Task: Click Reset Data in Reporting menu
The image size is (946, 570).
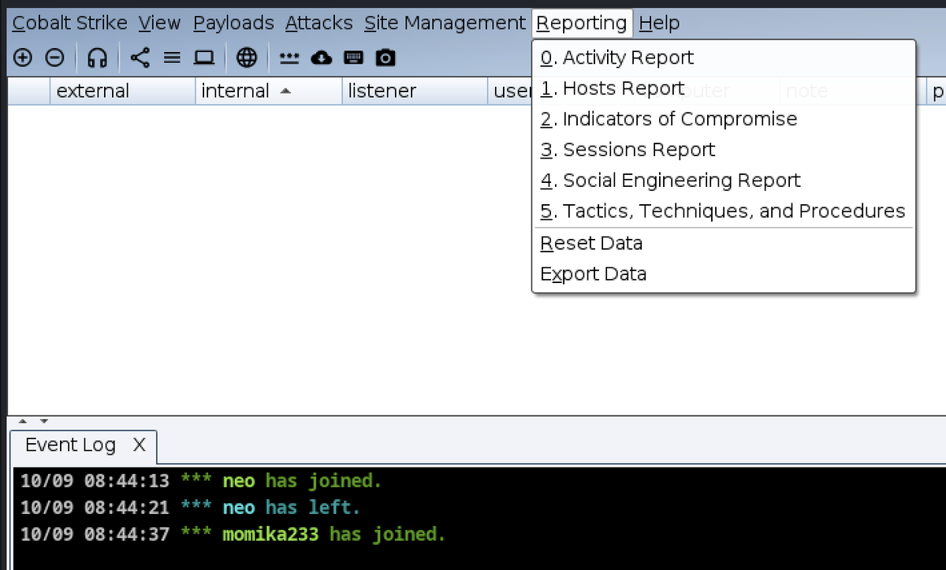Action: point(724,244)
